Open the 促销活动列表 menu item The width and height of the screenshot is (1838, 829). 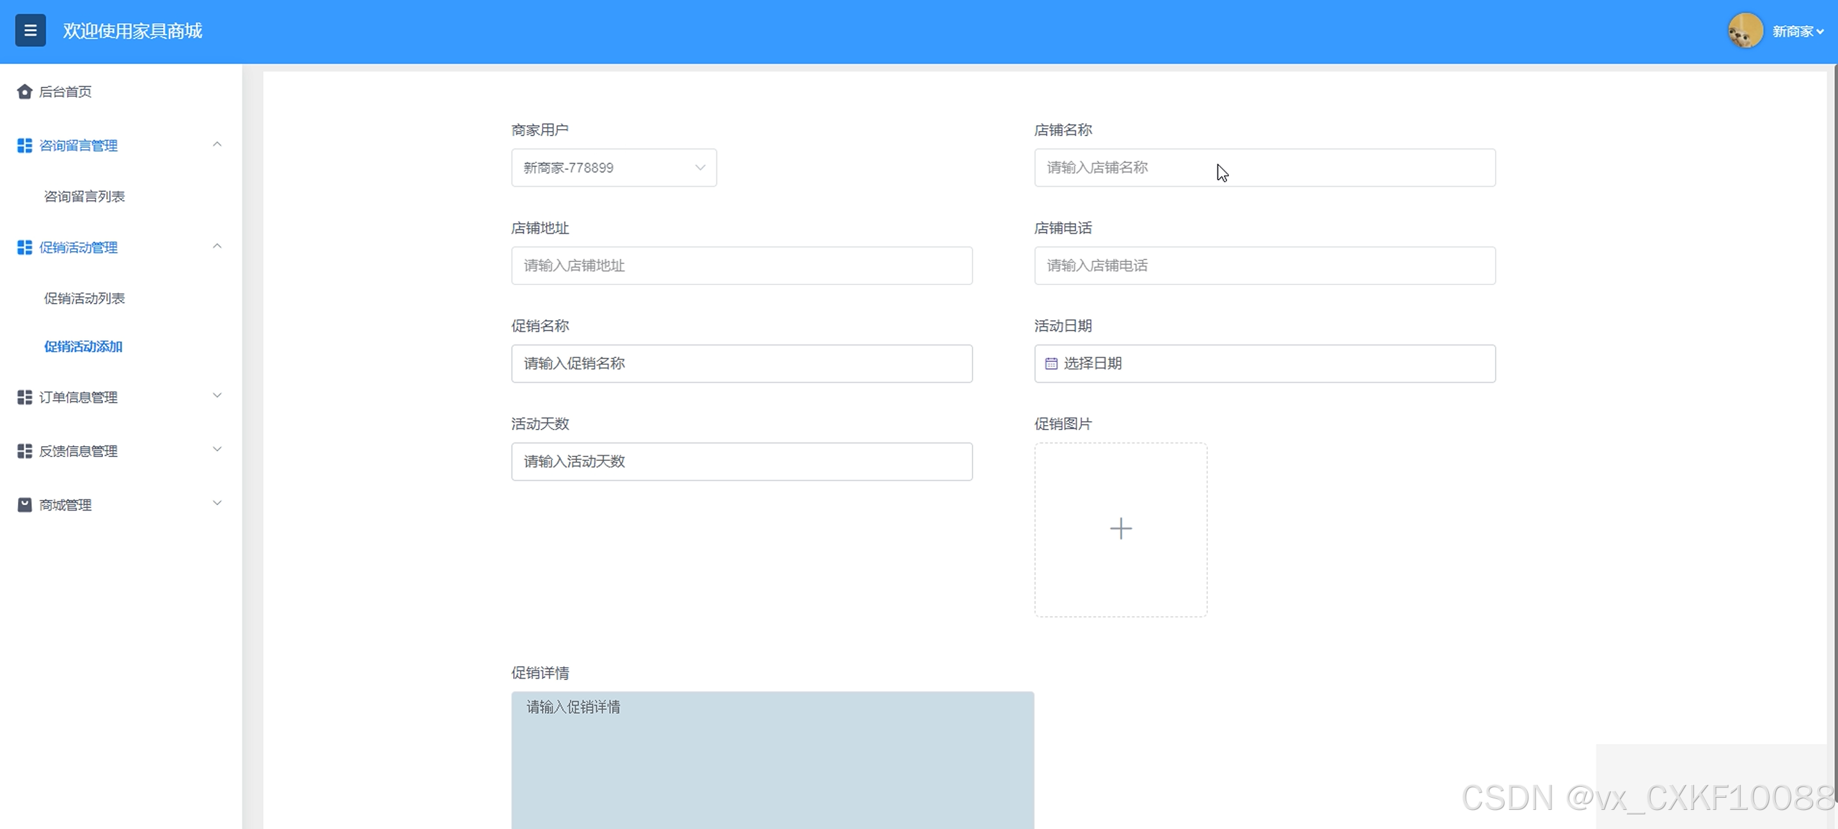pyautogui.click(x=84, y=298)
